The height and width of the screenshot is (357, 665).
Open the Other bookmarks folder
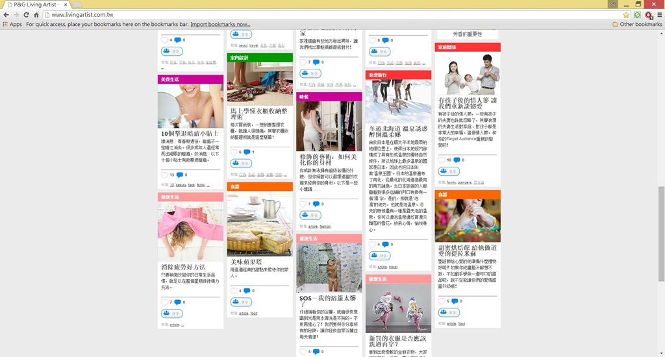[x=637, y=24]
